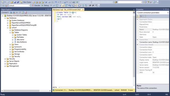Screen dimensions: 170x96
Task: Click the '0 rows' status bar text
Action: [x=130, y=90]
